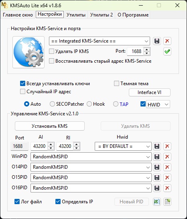
Task: Click the green export icon beside Новый PID
Action: [x=157, y=202]
